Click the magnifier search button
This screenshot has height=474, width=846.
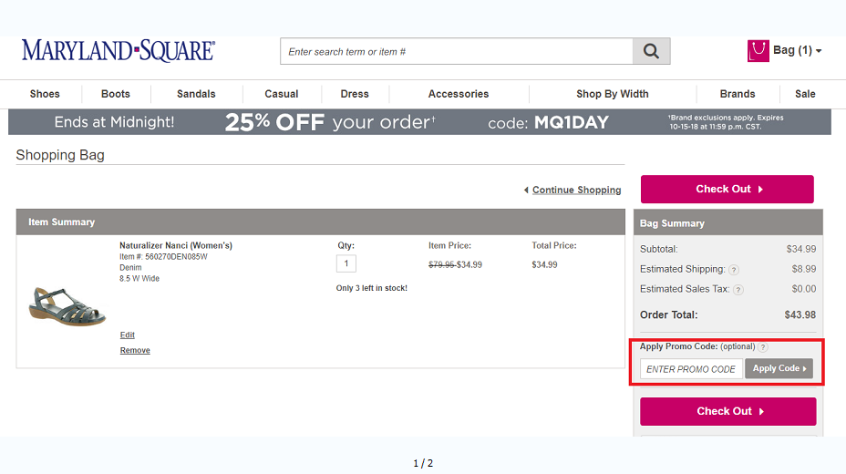[x=651, y=51]
